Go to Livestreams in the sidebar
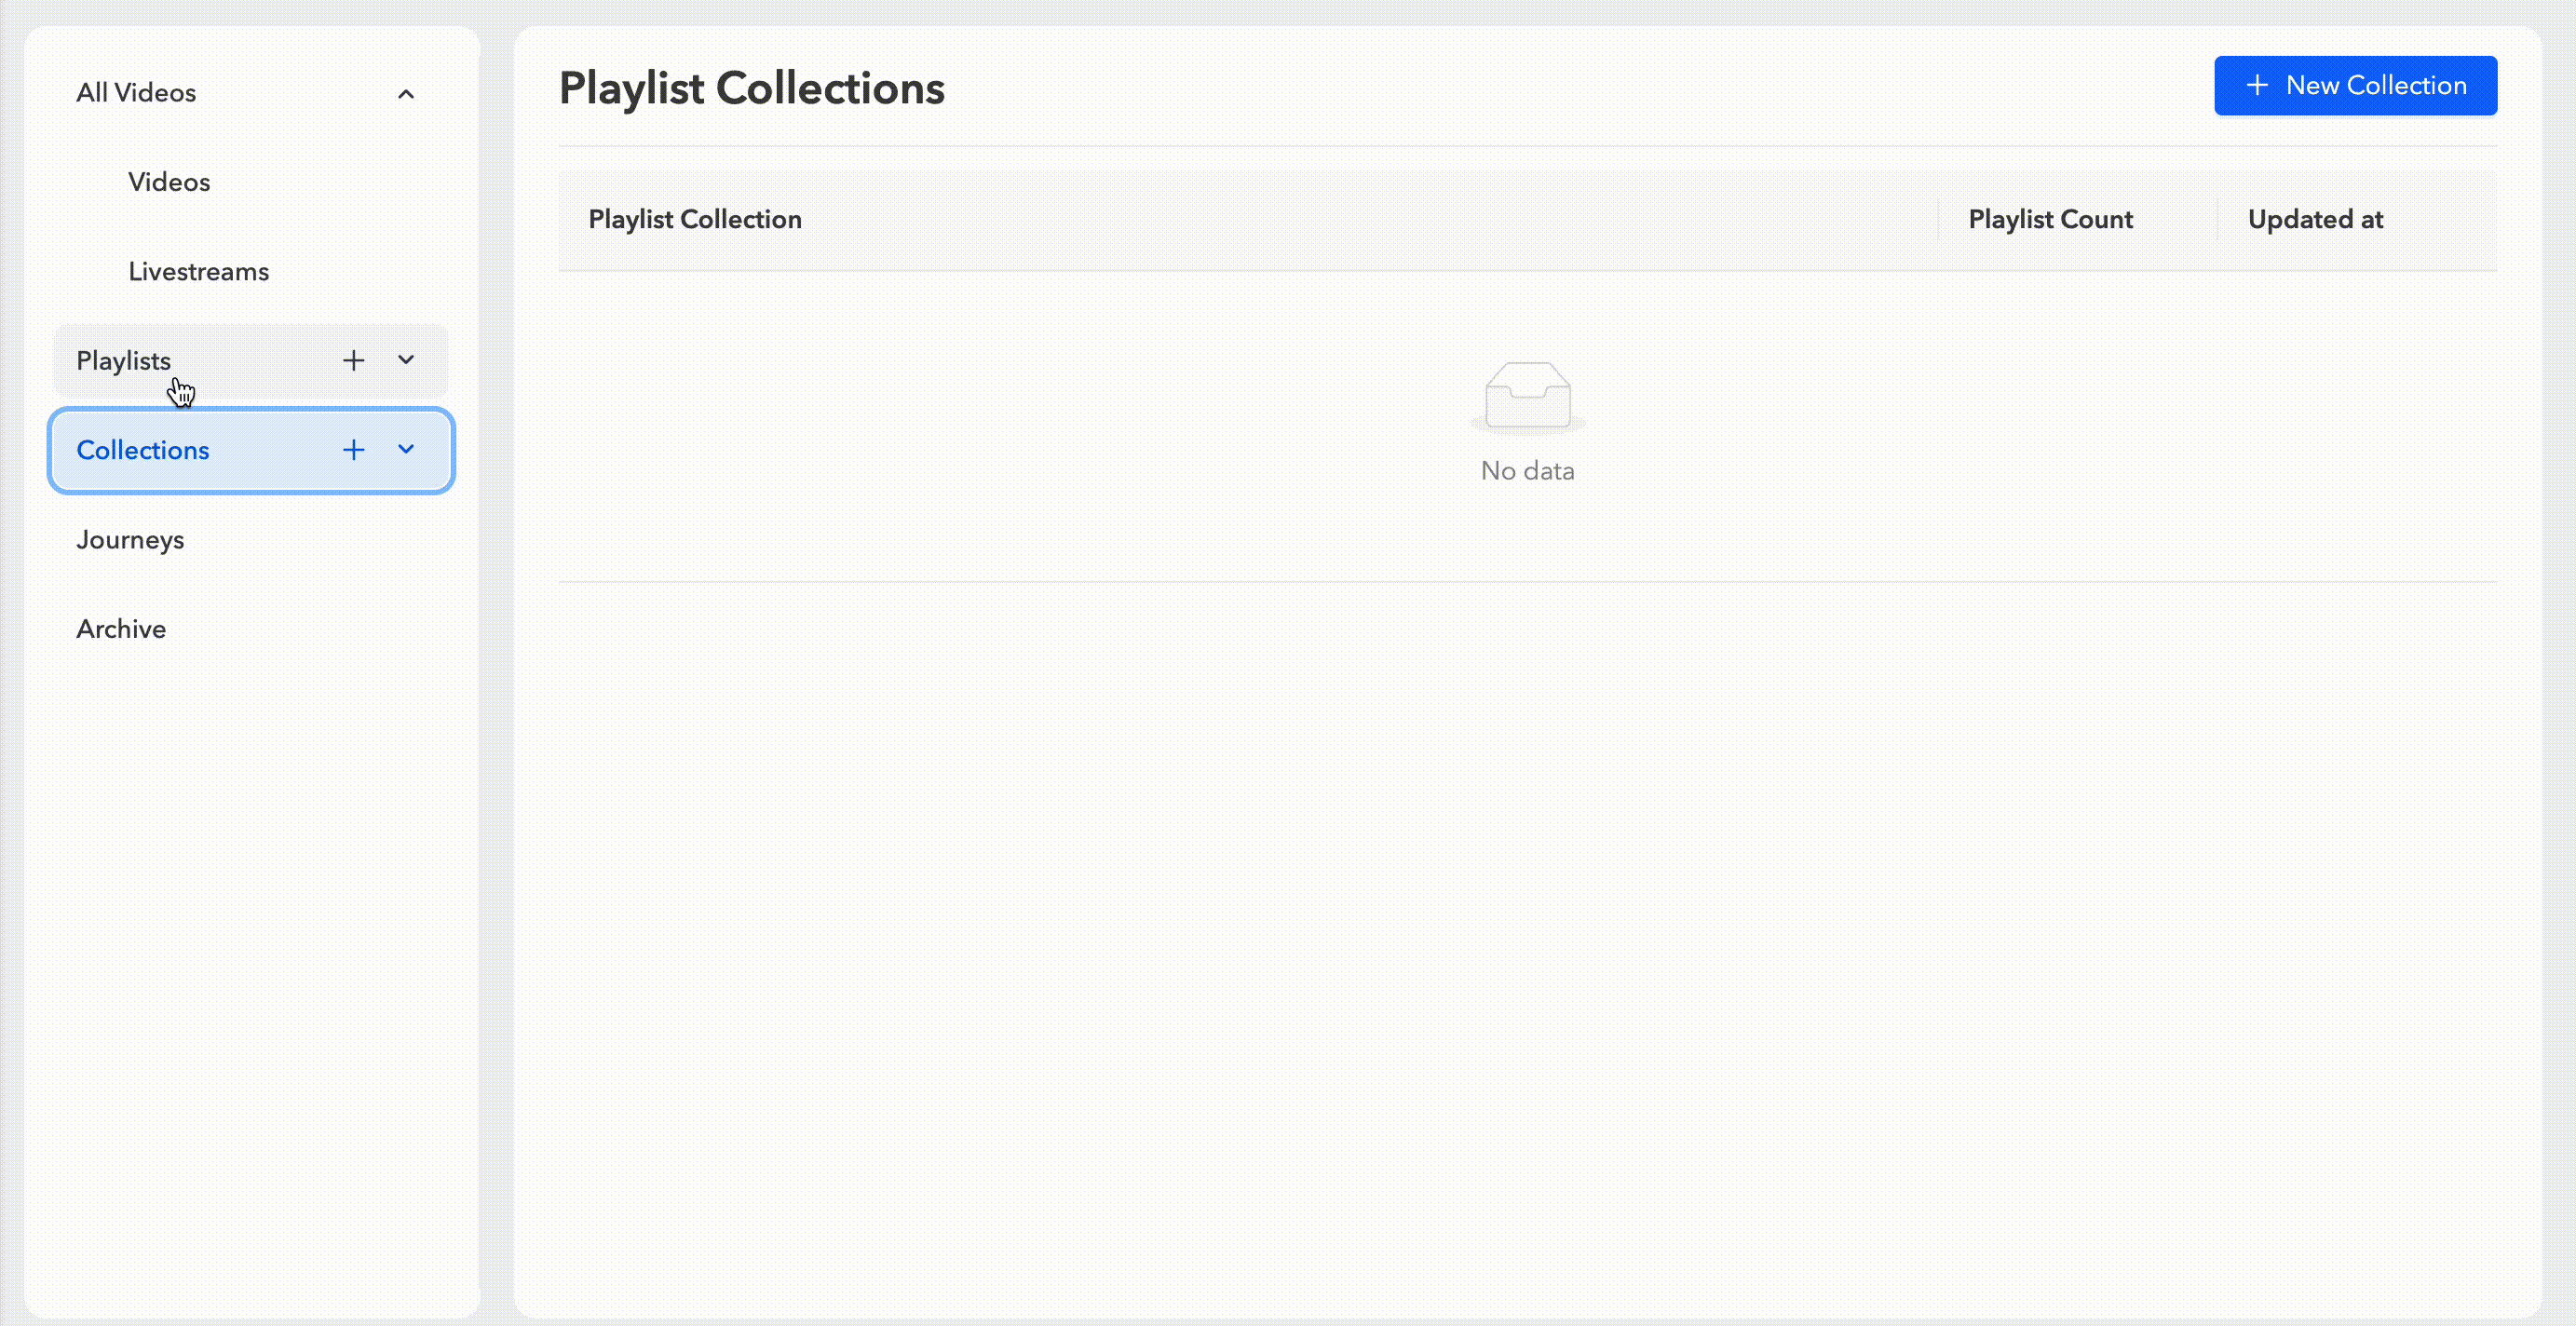 [x=198, y=272]
